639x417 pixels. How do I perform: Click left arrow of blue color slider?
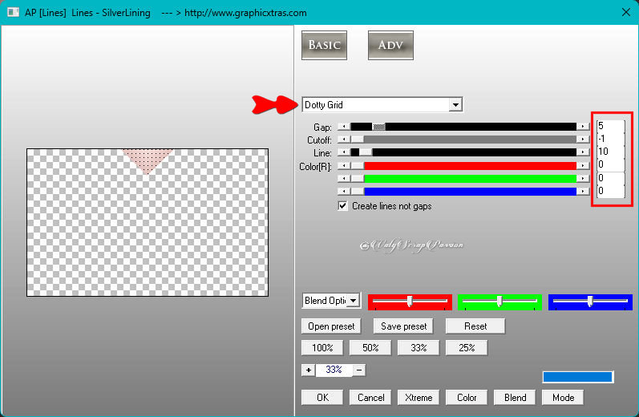[x=343, y=192]
